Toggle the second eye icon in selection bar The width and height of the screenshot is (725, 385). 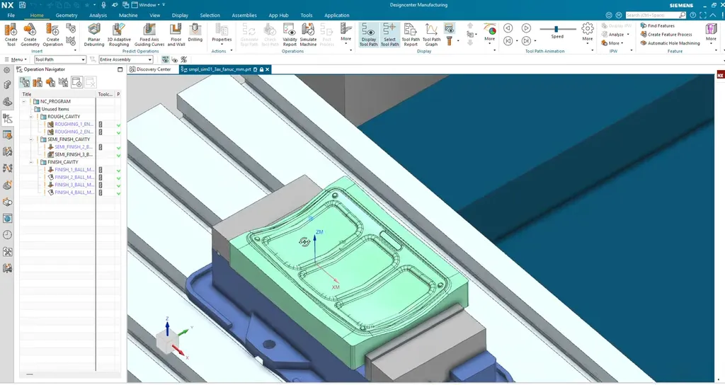click(174, 59)
